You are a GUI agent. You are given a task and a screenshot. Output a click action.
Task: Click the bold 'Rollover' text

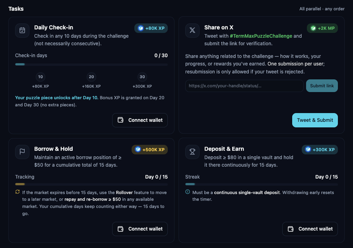point(124,192)
